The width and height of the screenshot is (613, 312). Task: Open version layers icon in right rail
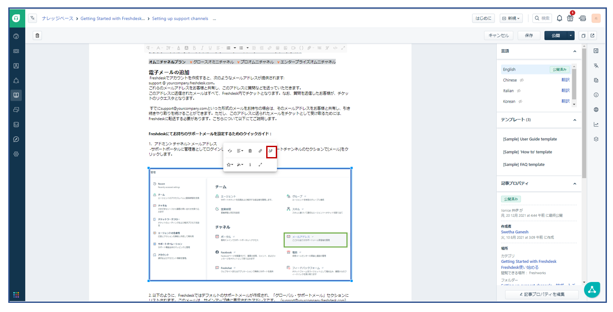click(596, 139)
